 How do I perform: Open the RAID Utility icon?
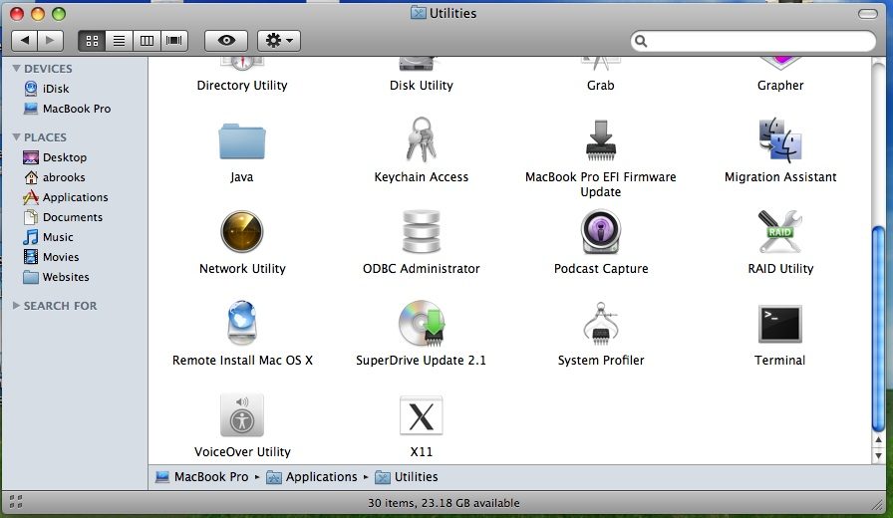[780, 232]
